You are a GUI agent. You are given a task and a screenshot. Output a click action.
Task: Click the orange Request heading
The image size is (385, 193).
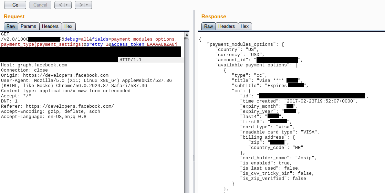(14, 17)
